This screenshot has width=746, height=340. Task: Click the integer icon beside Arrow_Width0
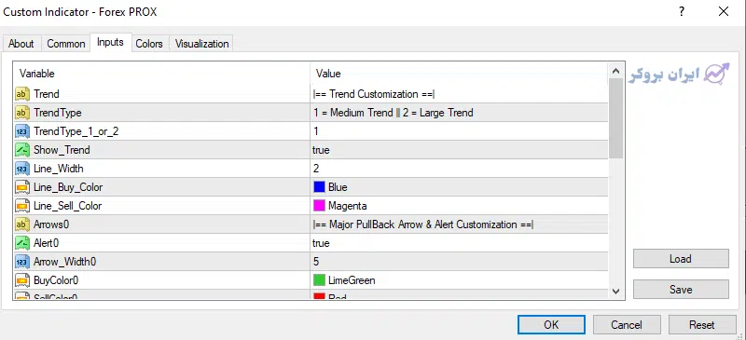pos(22,262)
